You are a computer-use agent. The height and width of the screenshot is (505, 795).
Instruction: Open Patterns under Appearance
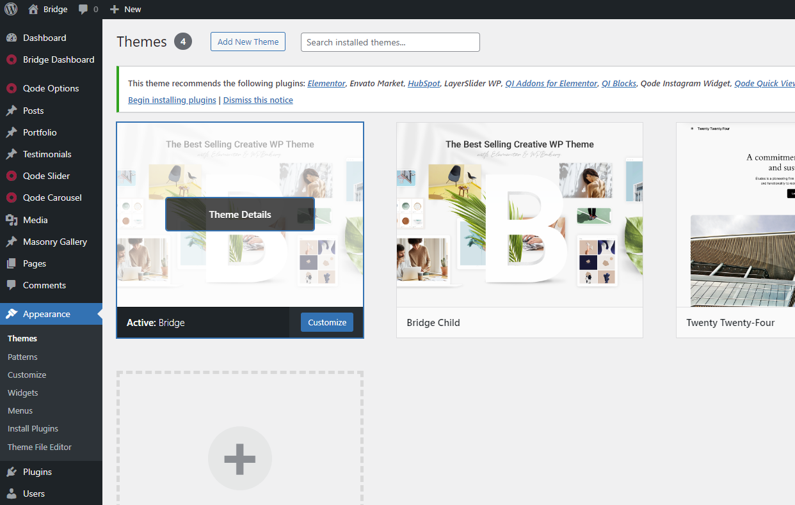[x=22, y=357]
